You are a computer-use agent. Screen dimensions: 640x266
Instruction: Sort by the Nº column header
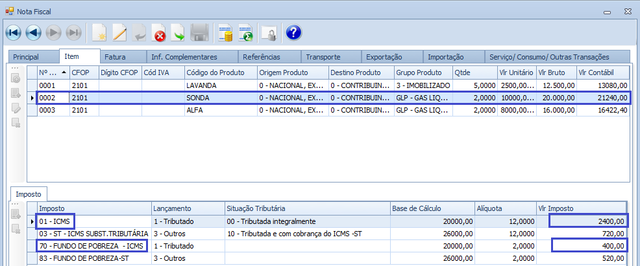(x=52, y=72)
